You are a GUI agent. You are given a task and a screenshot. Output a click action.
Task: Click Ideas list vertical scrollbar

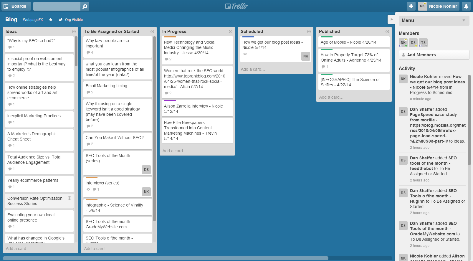(x=76, y=51)
